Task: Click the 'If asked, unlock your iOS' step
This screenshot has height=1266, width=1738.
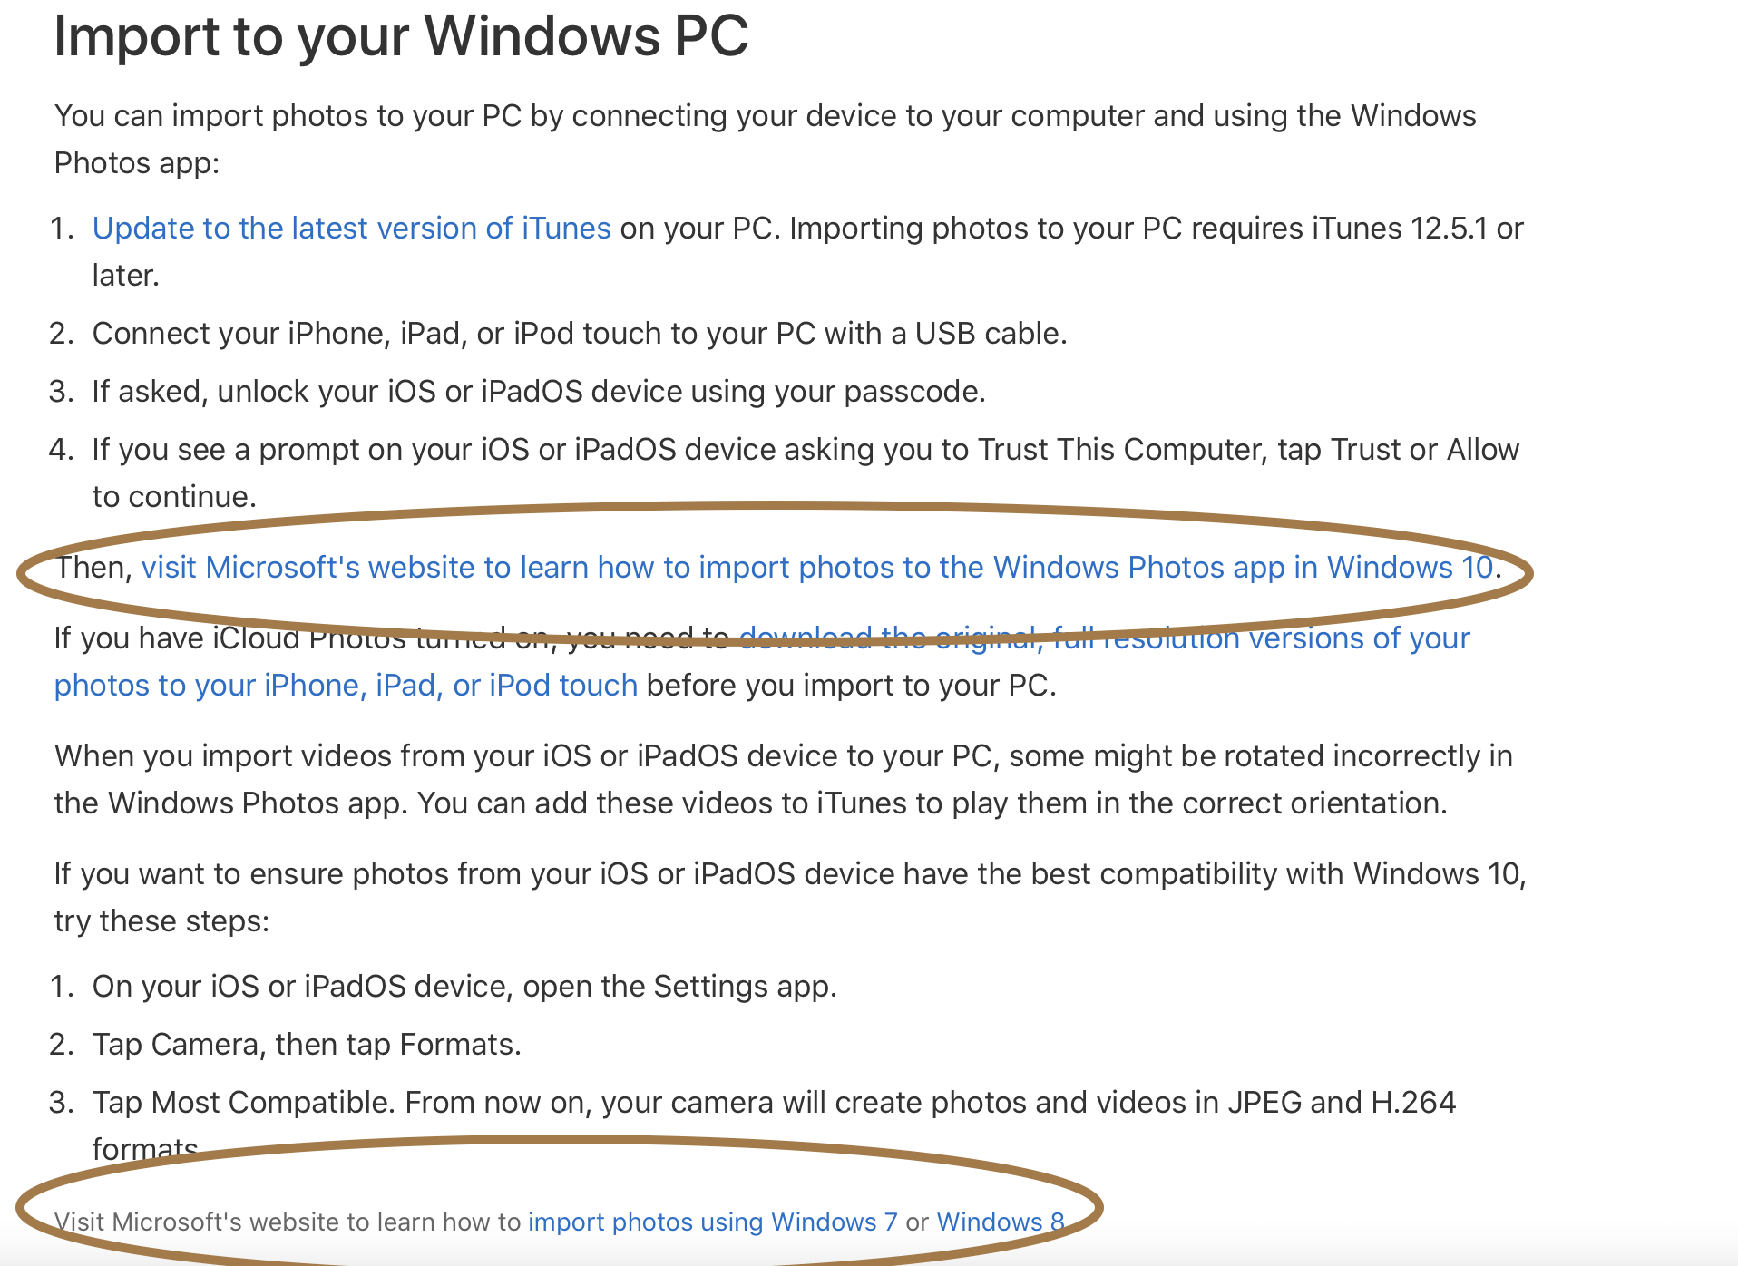Action: tap(538, 392)
